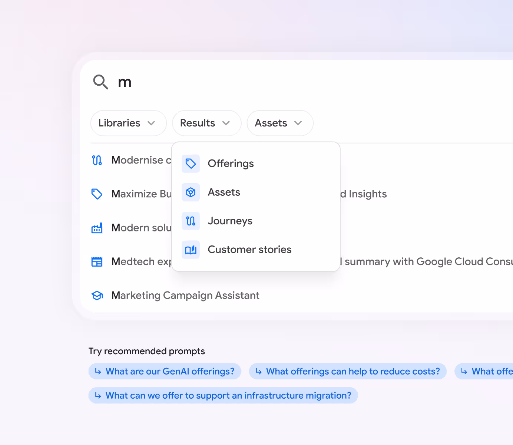Click arrow icon on infrastructure migration prompt

[98, 396]
